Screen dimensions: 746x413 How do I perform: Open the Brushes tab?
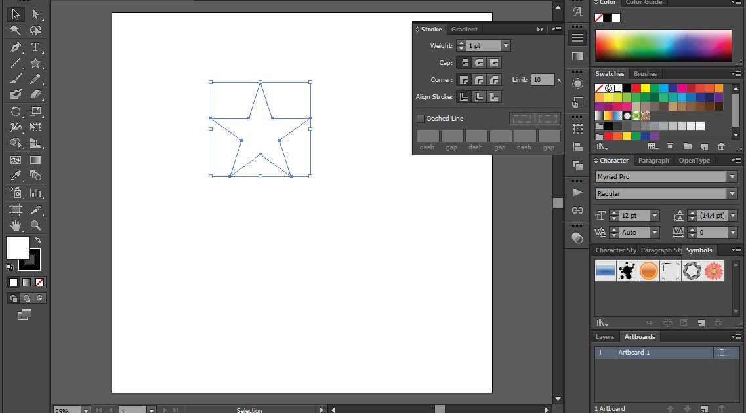646,73
